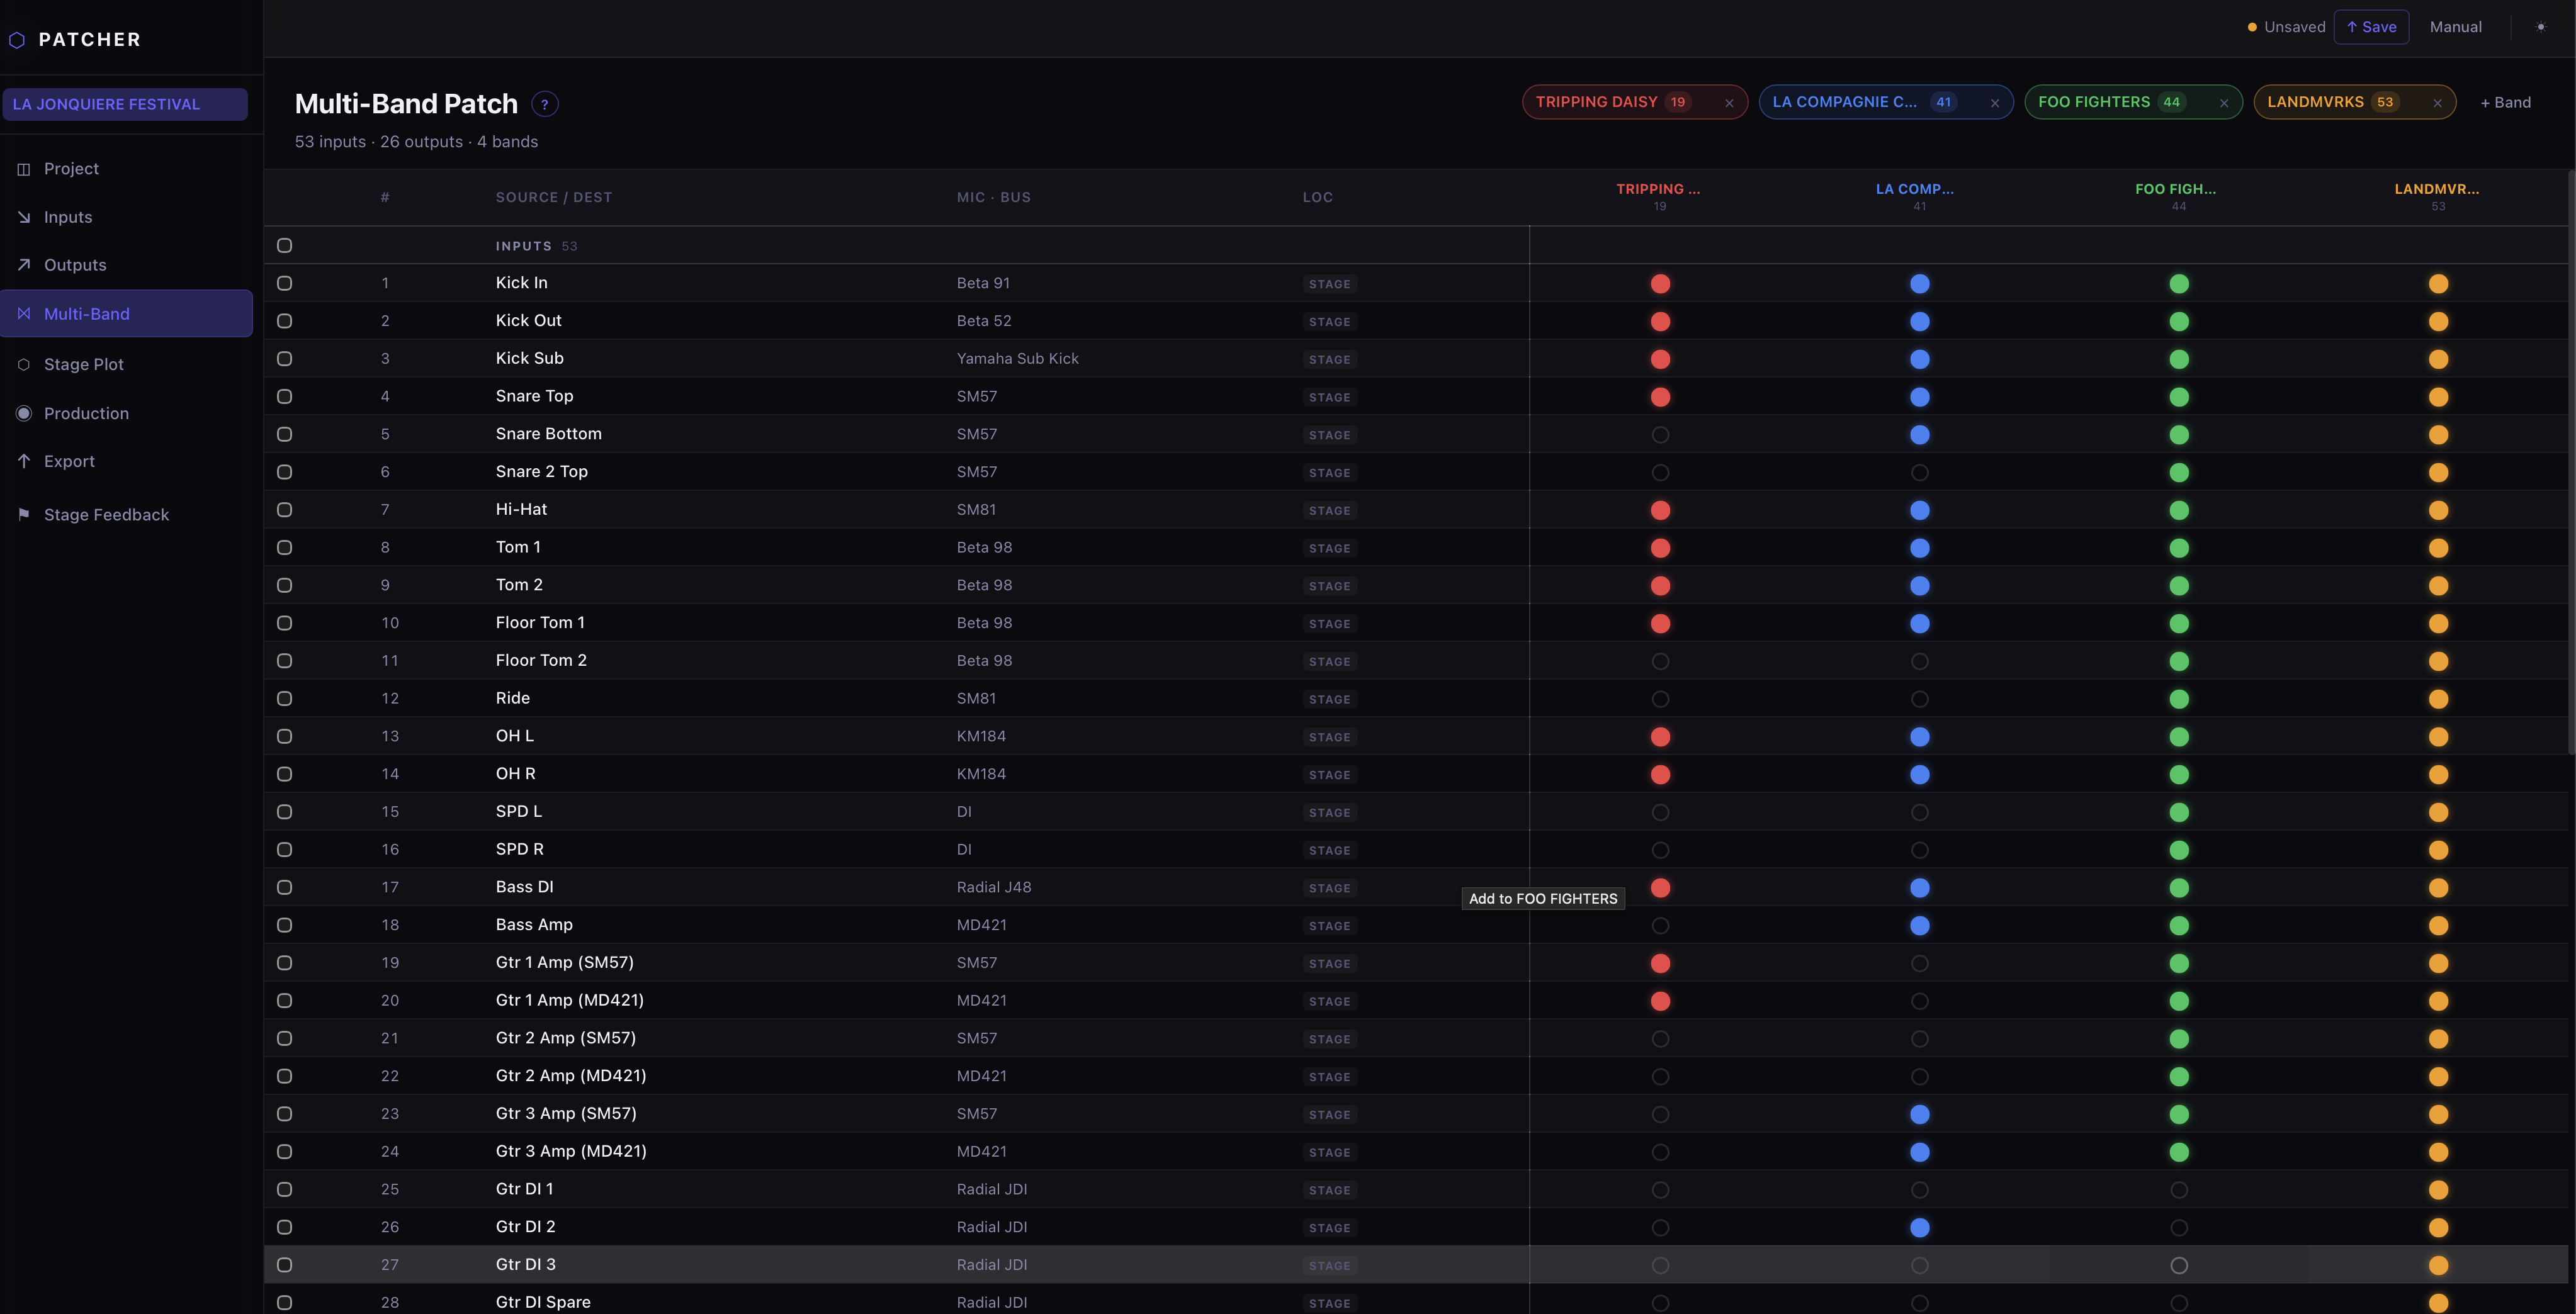Add Snare Bottom to Tripping Daisy
Image resolution: width=2576 pixels, height=1314 pixels.
1660,435
